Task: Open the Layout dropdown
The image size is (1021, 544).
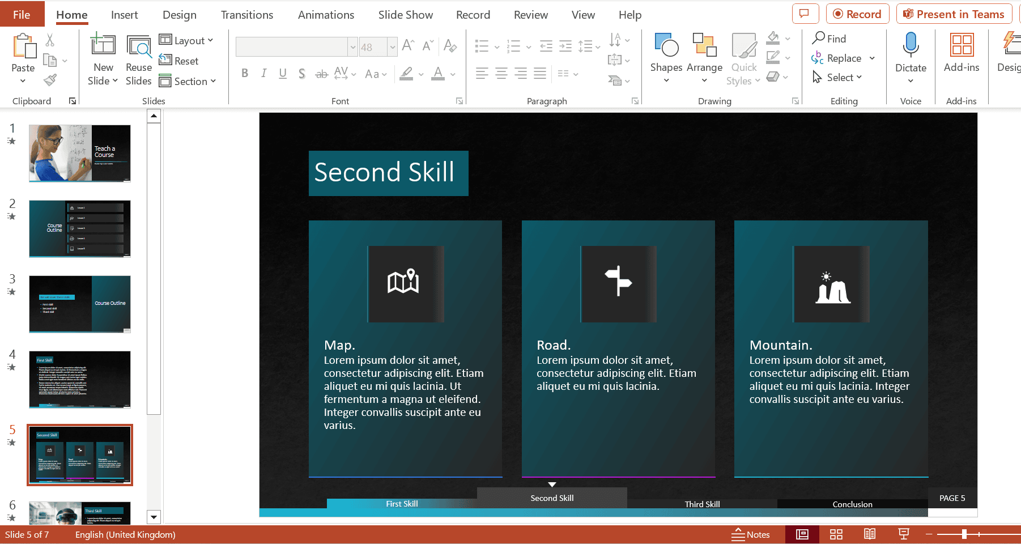Action: (x=187, y=40)
